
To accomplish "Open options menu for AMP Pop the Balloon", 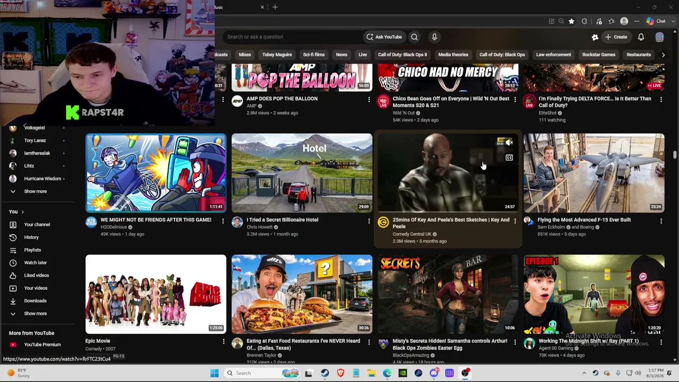I will (x=369, y=99).
